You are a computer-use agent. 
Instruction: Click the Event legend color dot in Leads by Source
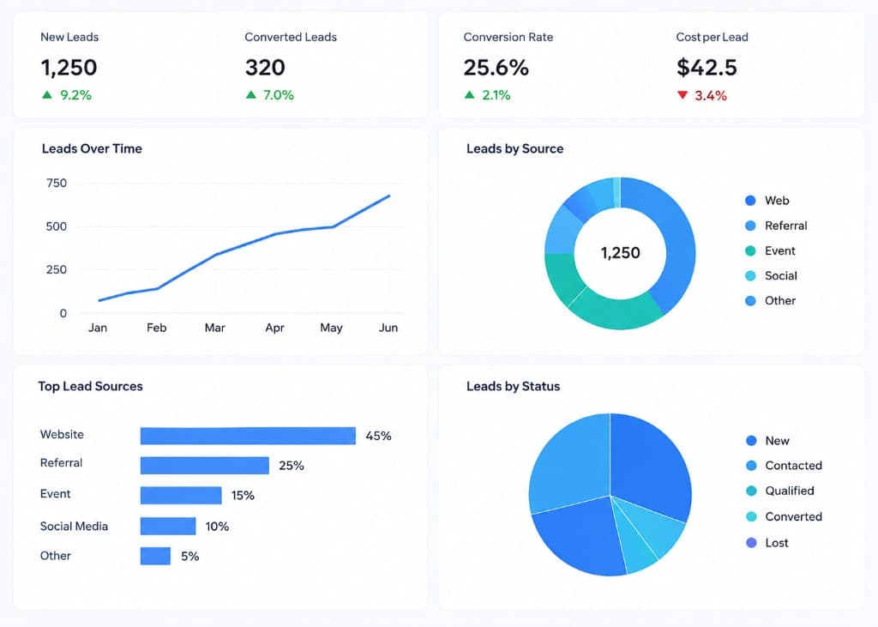tap(750, 251)
